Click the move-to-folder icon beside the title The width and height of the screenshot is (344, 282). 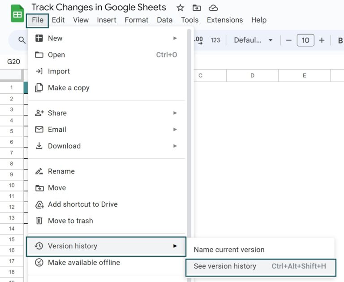point(197,8)
